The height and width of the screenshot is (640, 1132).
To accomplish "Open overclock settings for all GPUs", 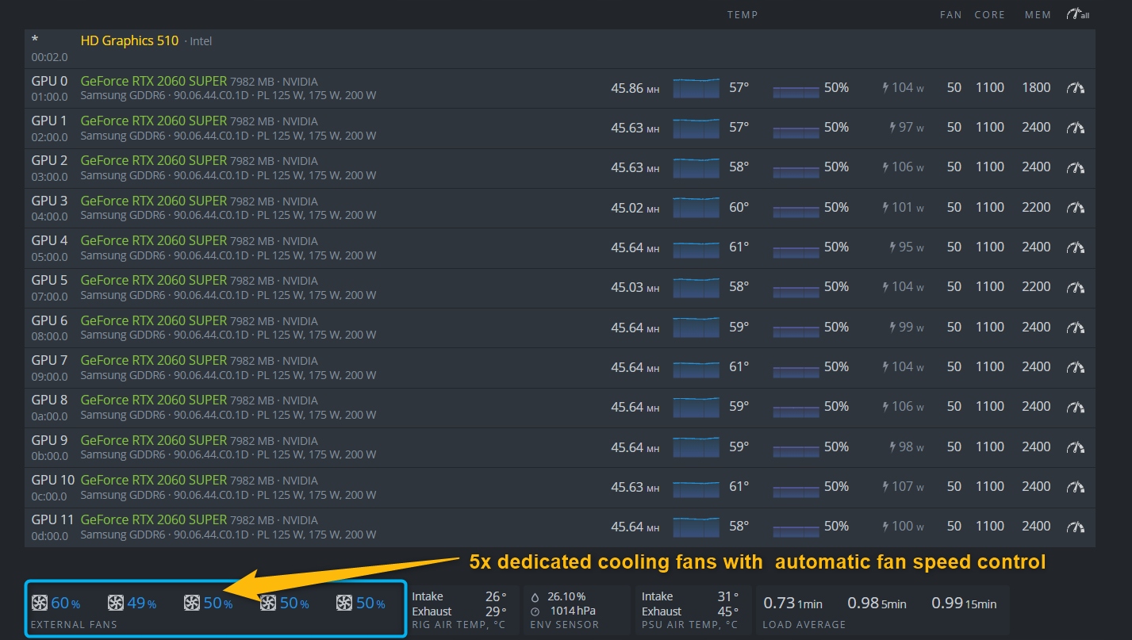I will tap(1078, 14).
